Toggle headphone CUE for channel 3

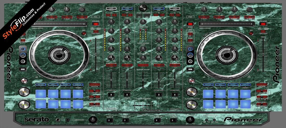tap(111, 65)
